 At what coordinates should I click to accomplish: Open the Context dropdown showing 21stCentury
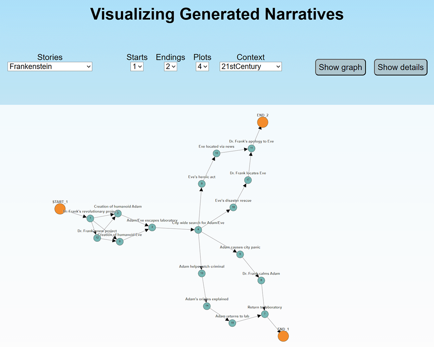(250, 67)
